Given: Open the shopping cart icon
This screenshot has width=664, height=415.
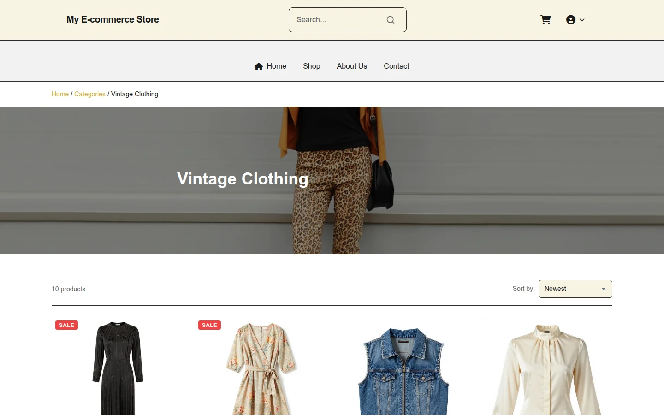Looking at the screenshot, I should click(x=545, y=20).
